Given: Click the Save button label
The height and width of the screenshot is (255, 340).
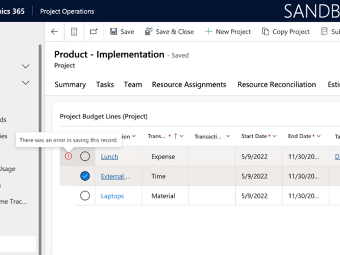Looking at the screenshot, I should point(127,32).
